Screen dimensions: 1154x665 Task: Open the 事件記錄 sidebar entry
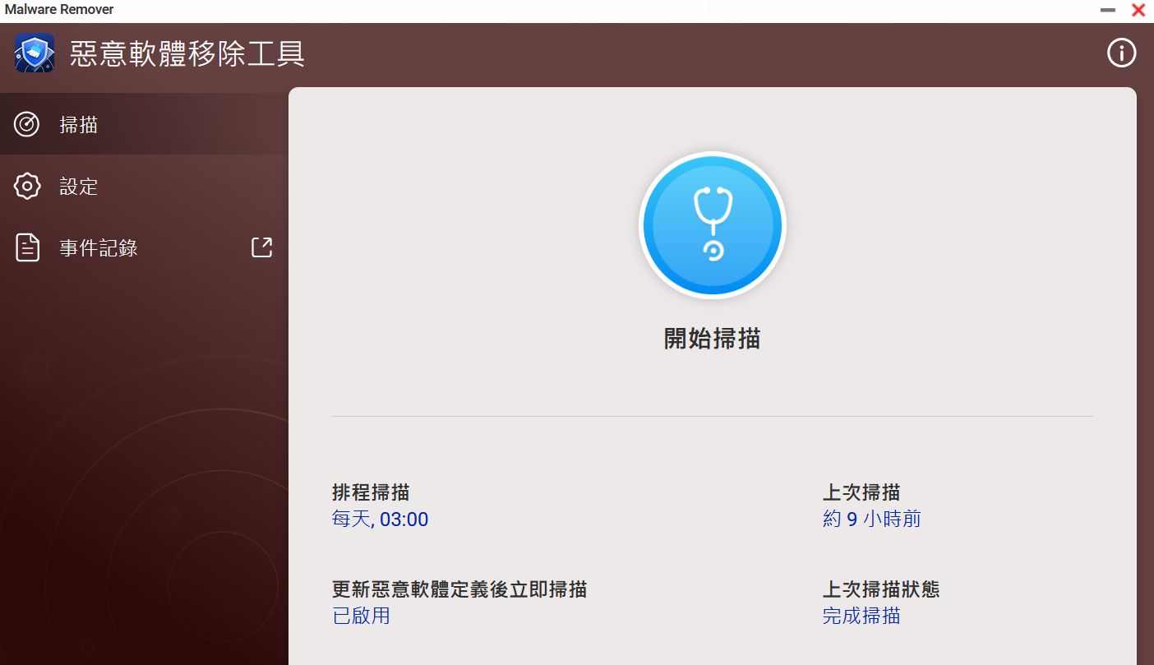(x=144, y=247)
